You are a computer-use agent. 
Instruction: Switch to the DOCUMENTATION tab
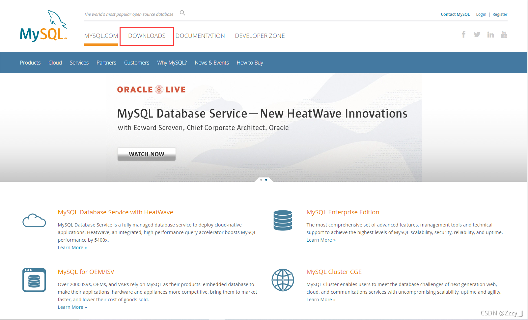click(200, 36)
